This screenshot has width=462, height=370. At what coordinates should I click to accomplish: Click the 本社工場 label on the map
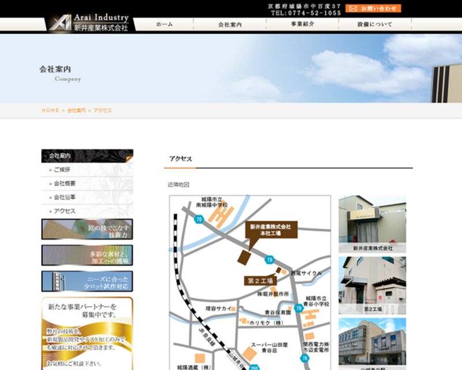pyautogui.click(x=271, y=230)
